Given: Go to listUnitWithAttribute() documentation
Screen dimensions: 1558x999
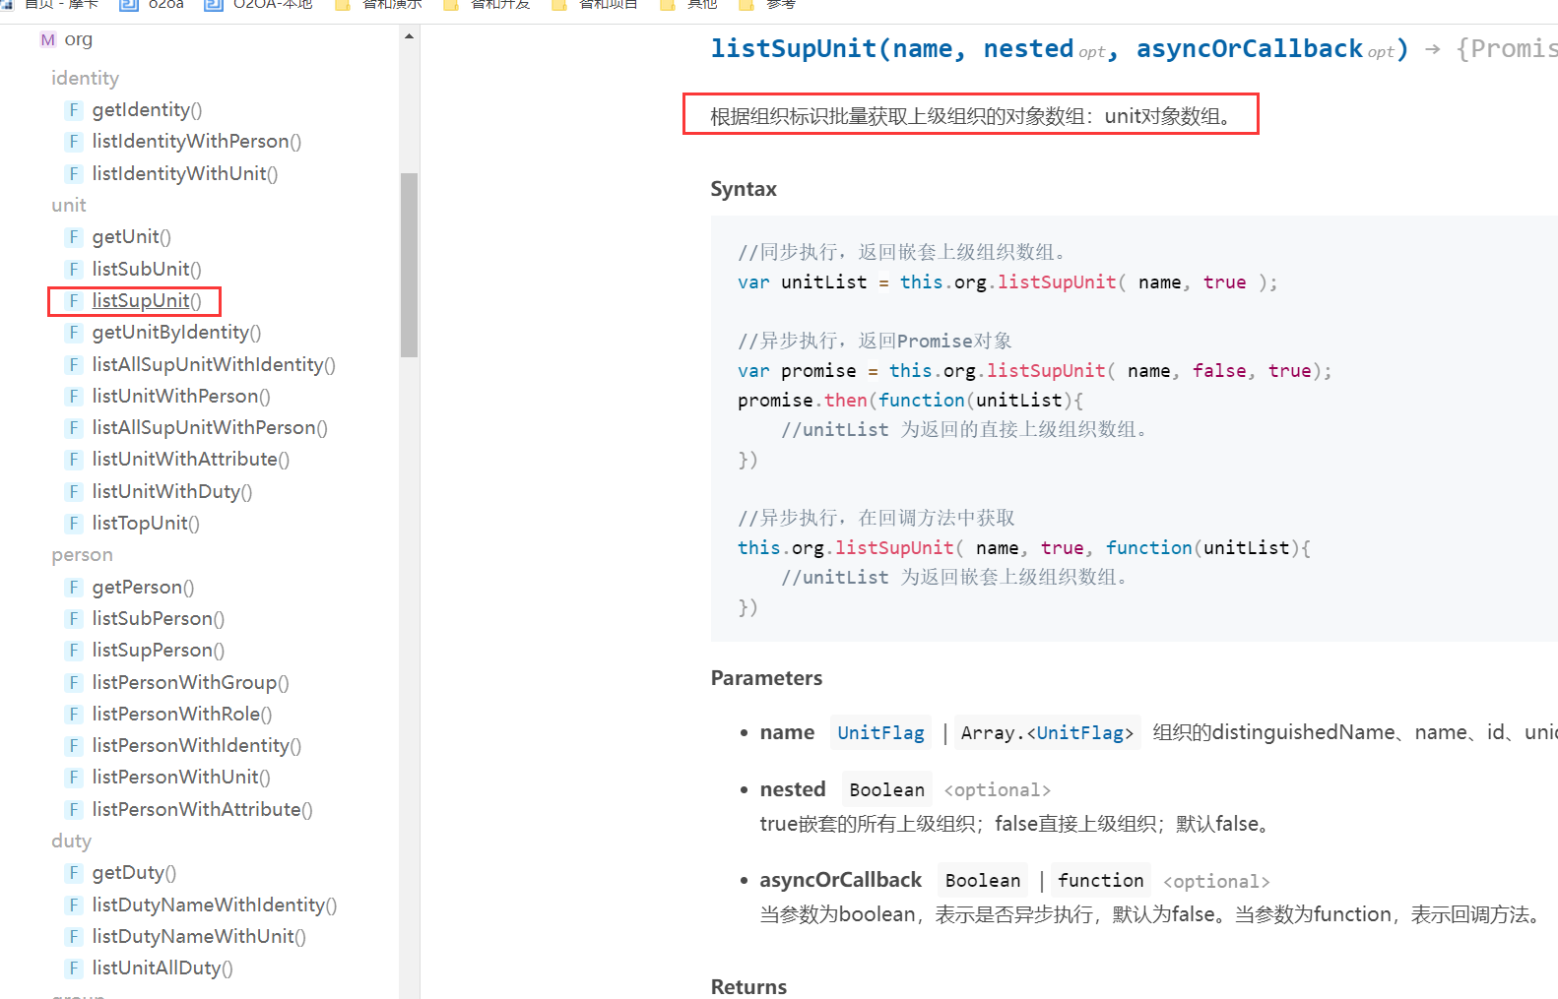Looking at the screenshot, I should click(x=190, y=460).
